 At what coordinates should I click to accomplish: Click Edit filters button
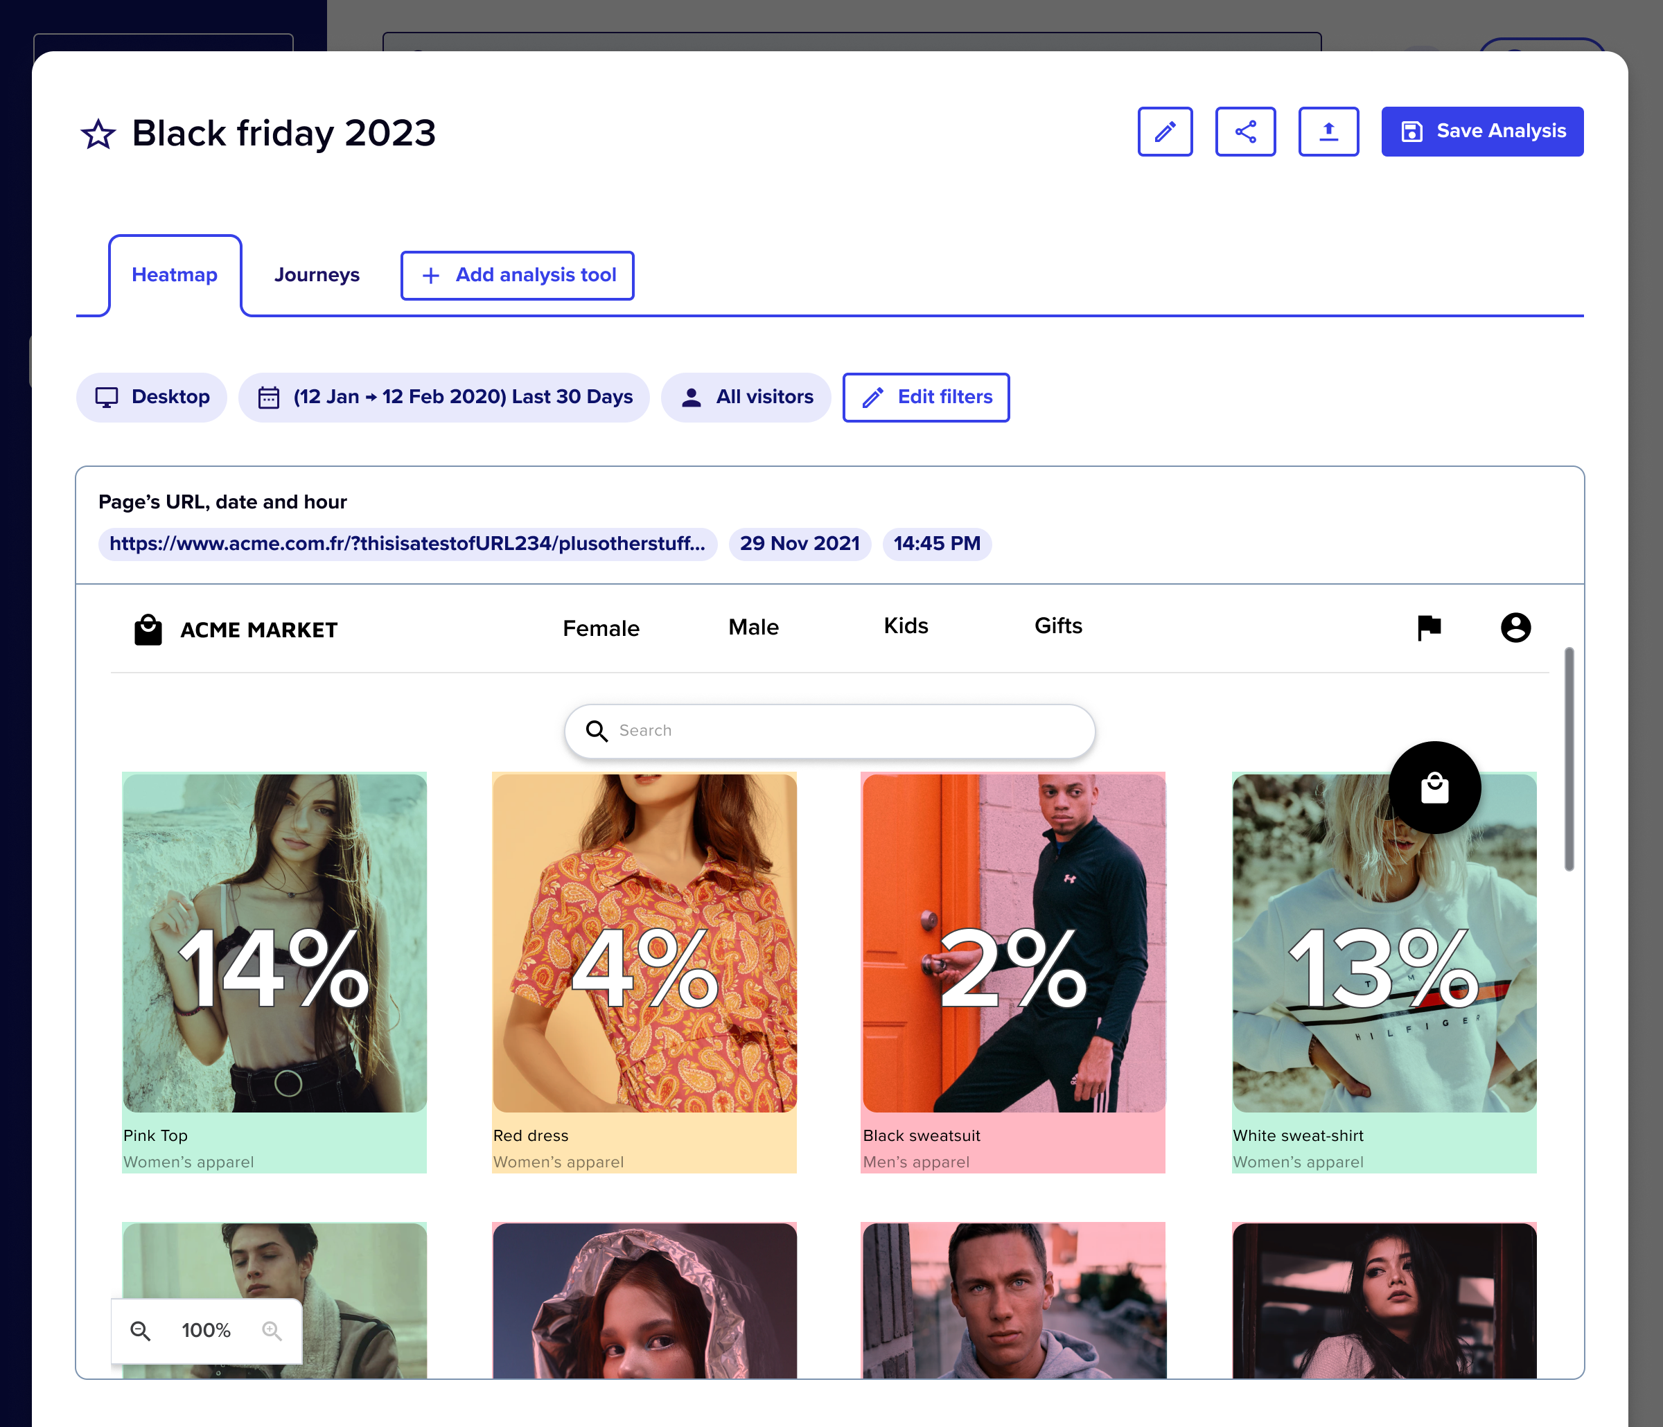[x=926, y=398]
